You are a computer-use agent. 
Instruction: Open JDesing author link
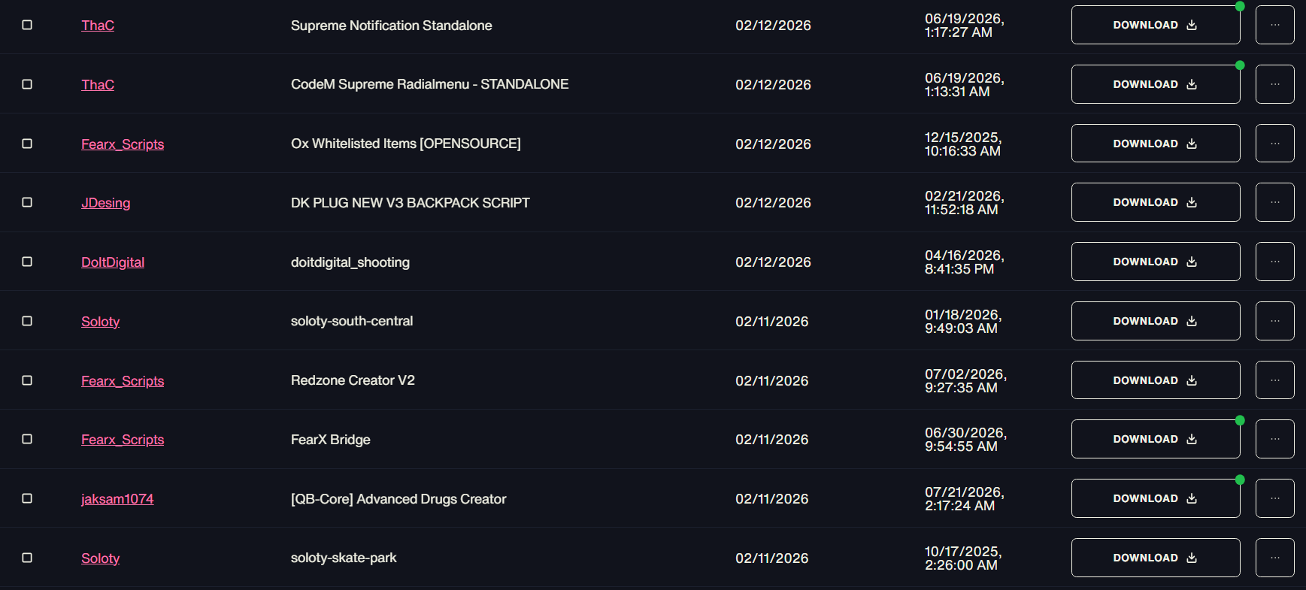tap(105, 203)
